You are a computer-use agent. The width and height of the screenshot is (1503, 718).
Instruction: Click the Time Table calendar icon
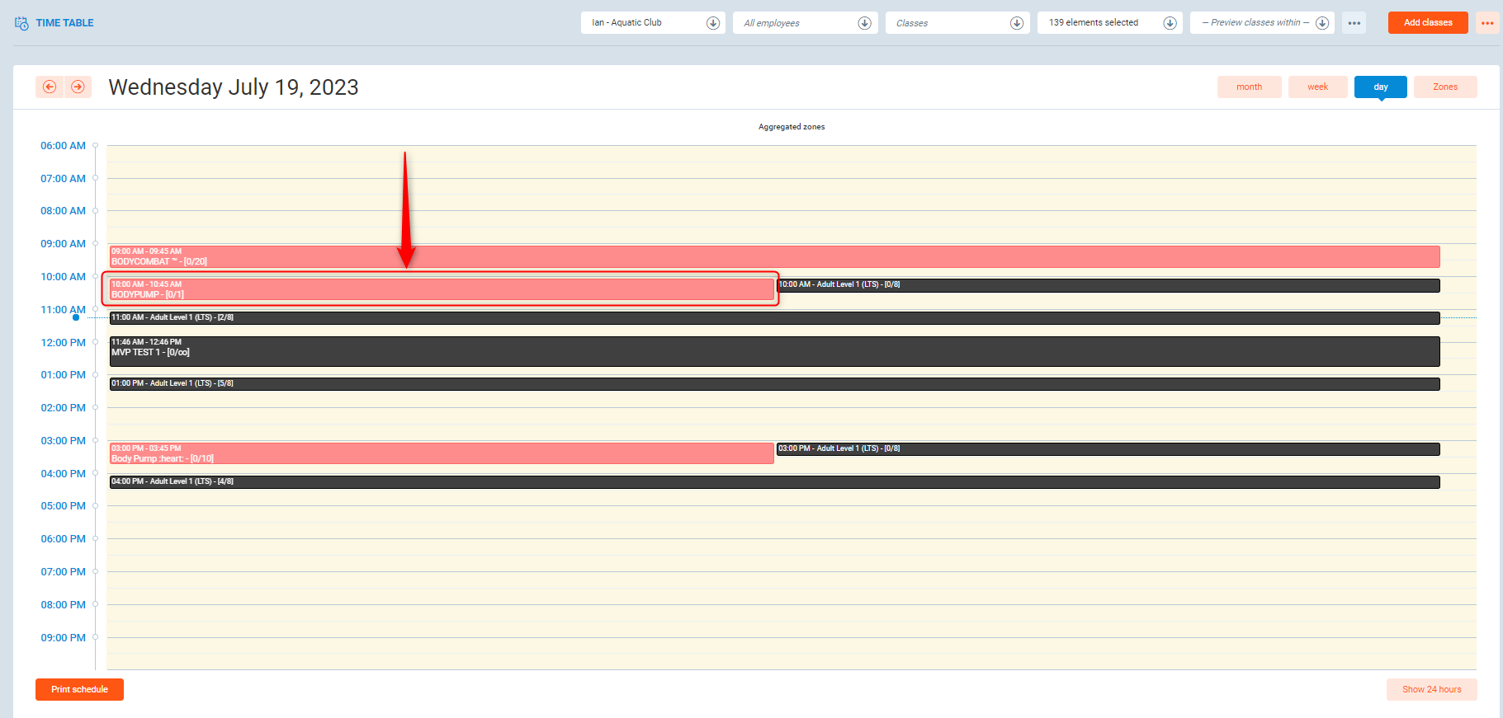21,23
